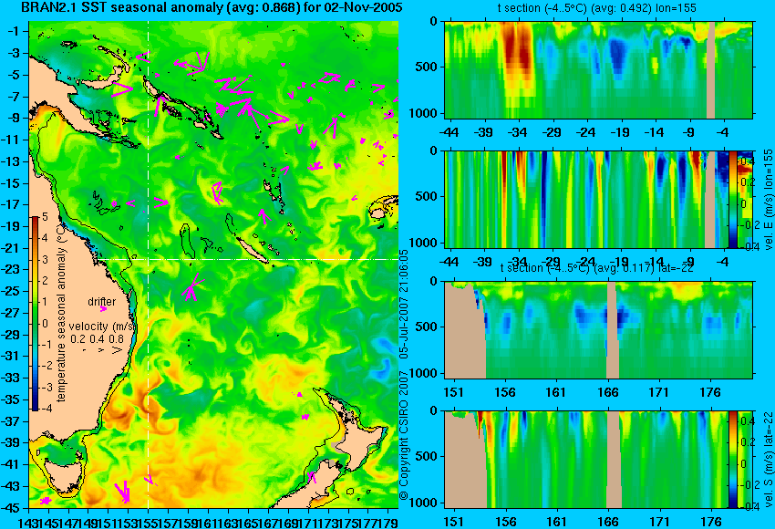Click the Australian mainland on the SST map

(x=74, y=316)
